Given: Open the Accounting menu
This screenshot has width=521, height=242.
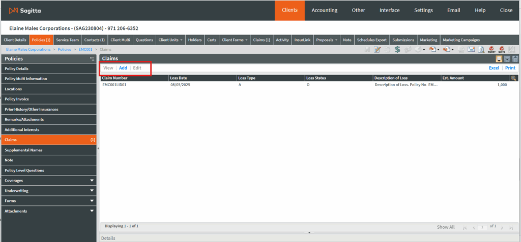Looking at the screenshot, I should (324, 10).
